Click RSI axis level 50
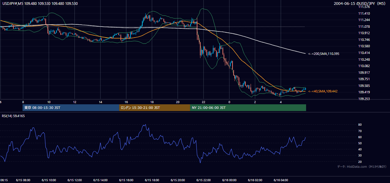The image size is (390, 183). click(x=360, y=143)
